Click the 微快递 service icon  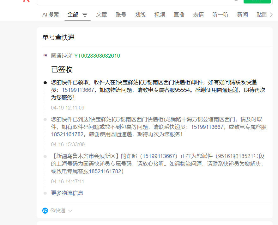click(45, 211)
